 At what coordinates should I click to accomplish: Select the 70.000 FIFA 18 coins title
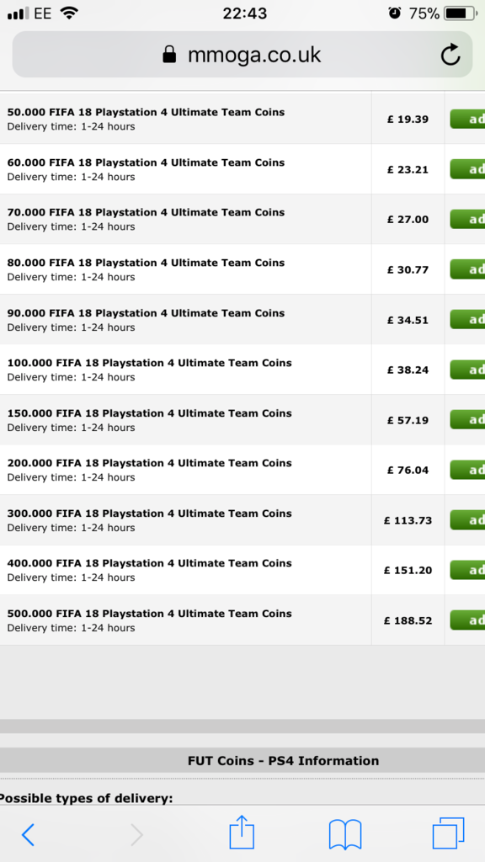click(146, 212)
